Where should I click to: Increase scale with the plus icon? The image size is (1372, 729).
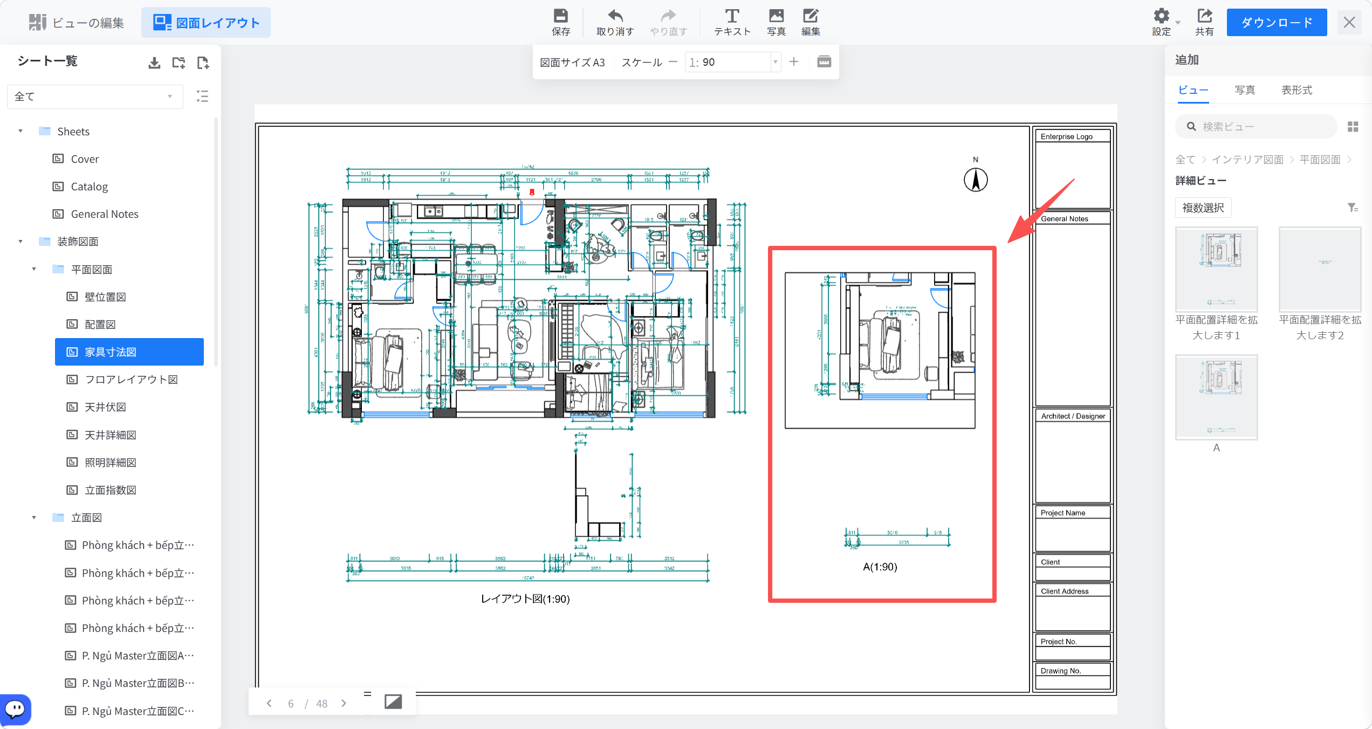click(794, 61)
